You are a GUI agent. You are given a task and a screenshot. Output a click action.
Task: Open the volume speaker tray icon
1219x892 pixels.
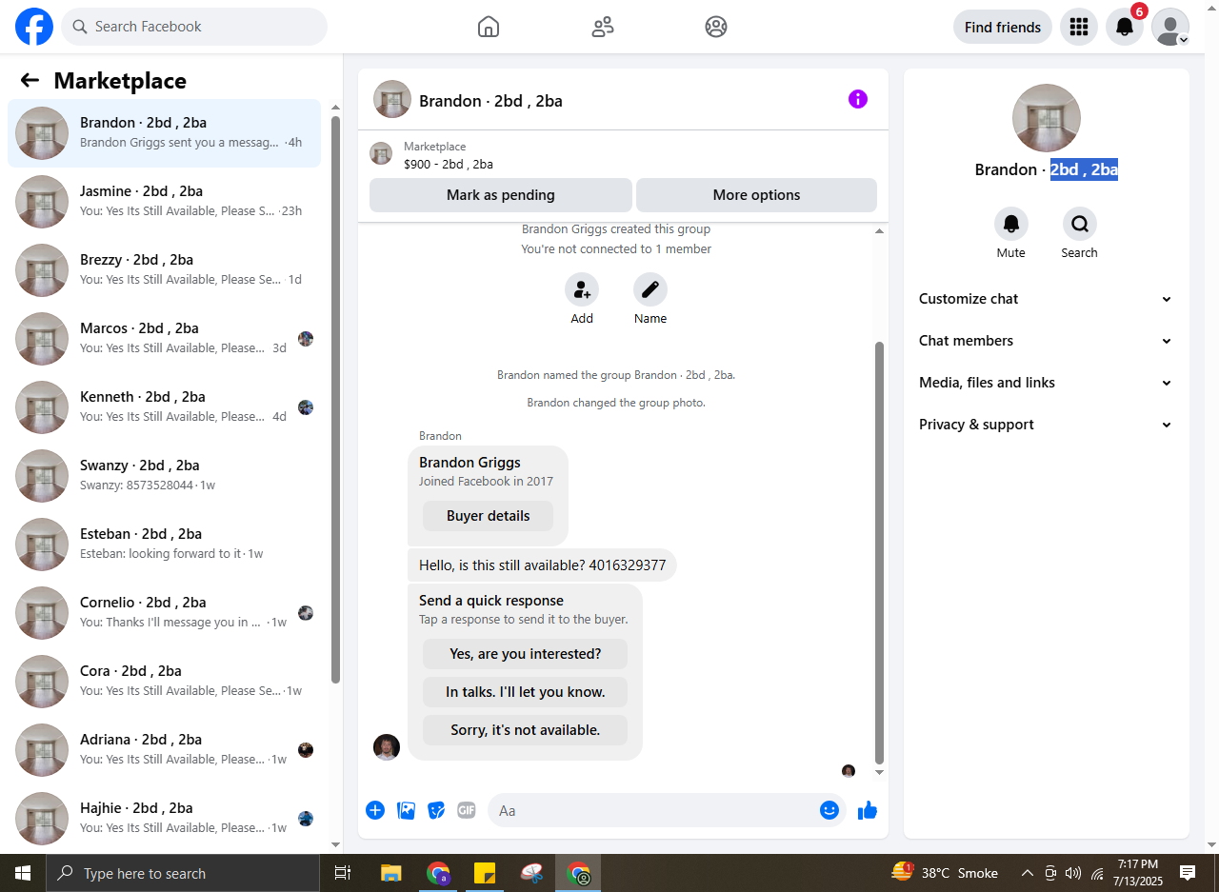(1073, 873)
